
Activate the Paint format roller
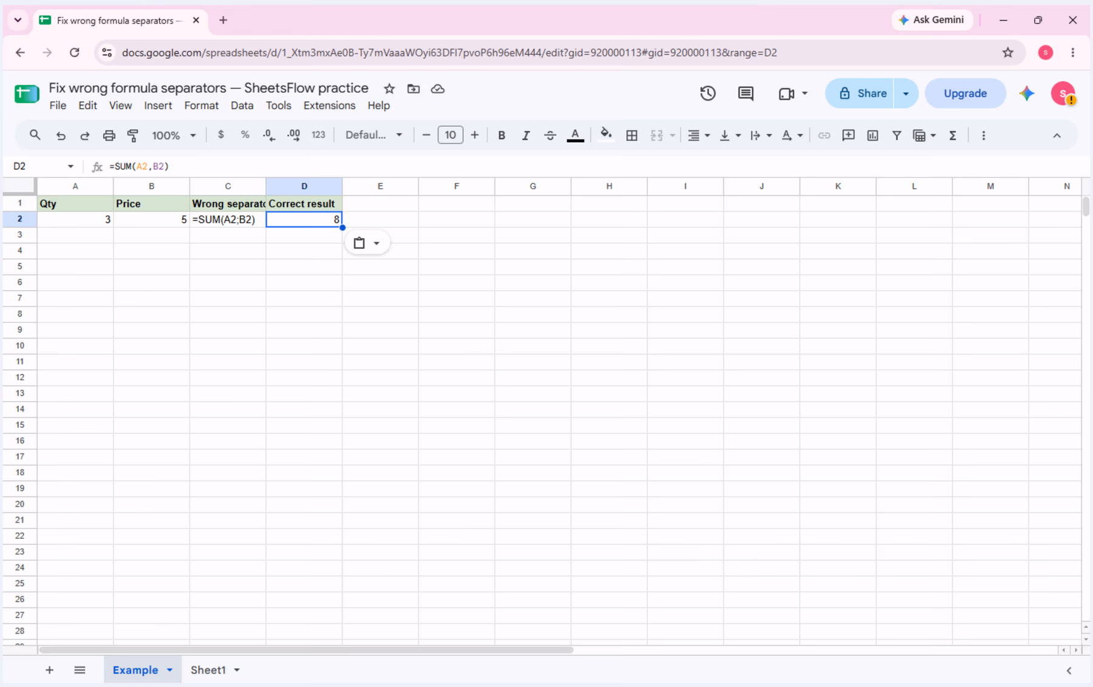(133, 135)
